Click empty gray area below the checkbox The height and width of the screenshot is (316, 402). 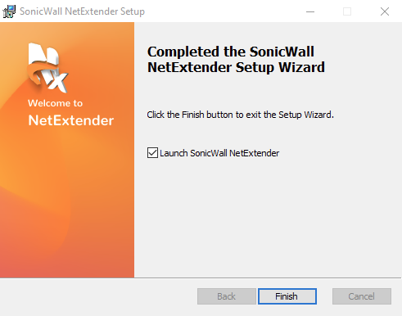point(268,219)
